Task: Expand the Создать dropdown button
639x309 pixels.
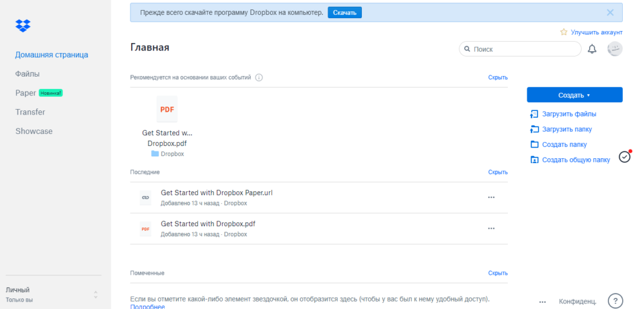Action: coord(574,95)
